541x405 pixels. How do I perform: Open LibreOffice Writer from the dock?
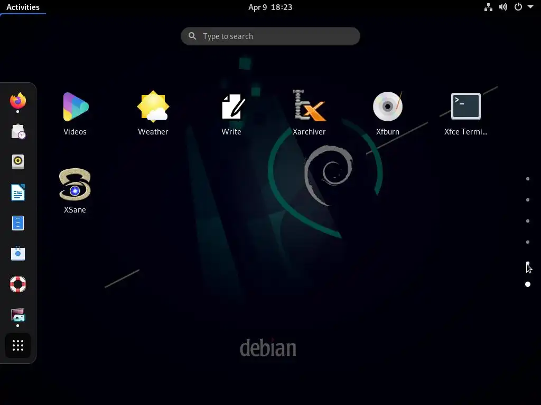(18, 192)
